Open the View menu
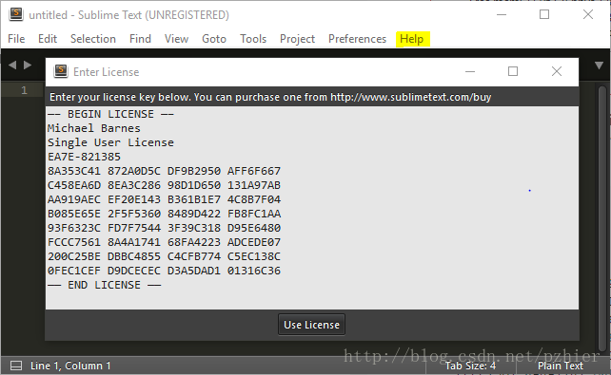 (x=176, y=39)
